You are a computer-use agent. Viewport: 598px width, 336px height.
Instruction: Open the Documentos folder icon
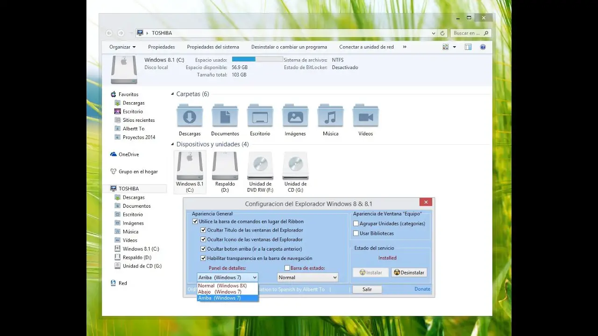(x=225, y=116)
